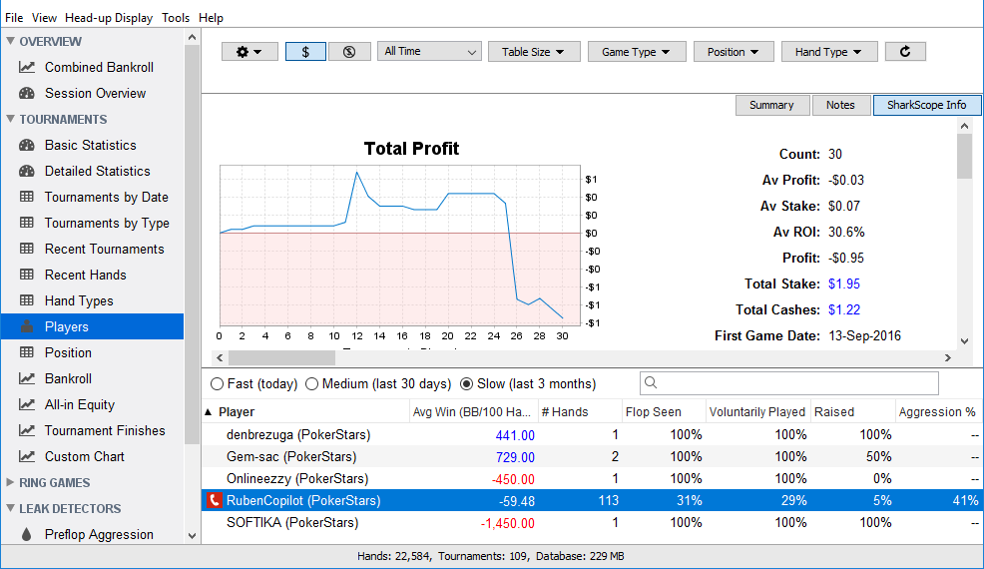Click the Detailed Statistics gauge icon
This screenshot has height=569, width=984.
(x=27, y=171)
